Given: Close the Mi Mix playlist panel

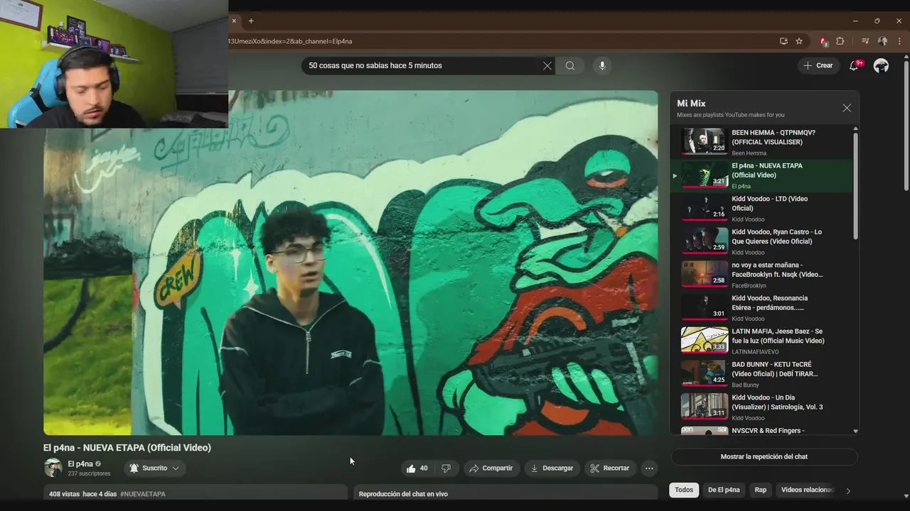Looking at the screenshot, I should pos(846,108).
